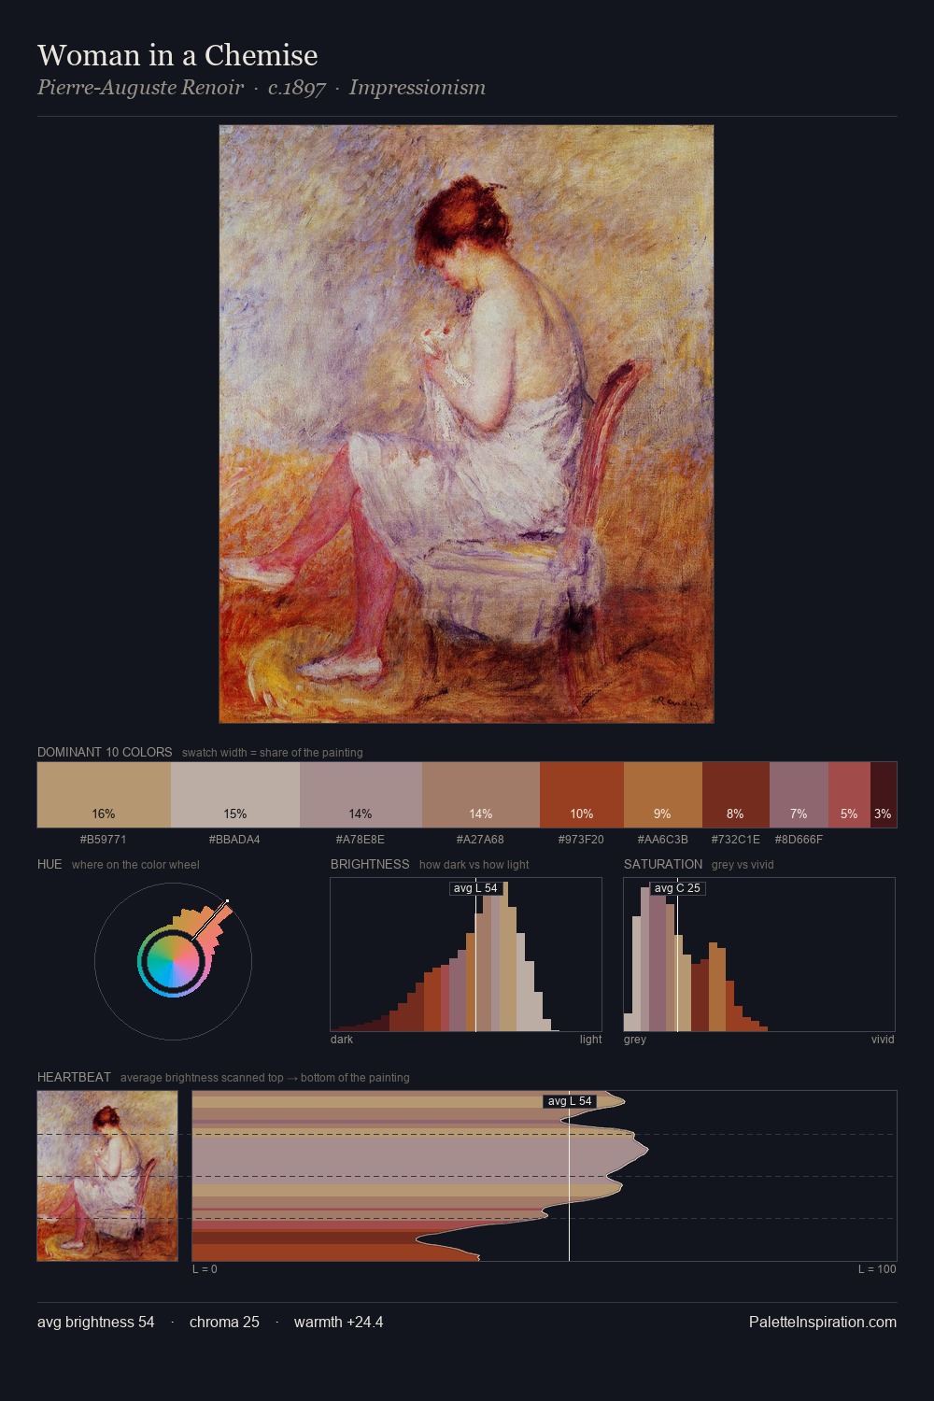
Task: Click the hex code #A78E8E
Action: pos(361,840)
